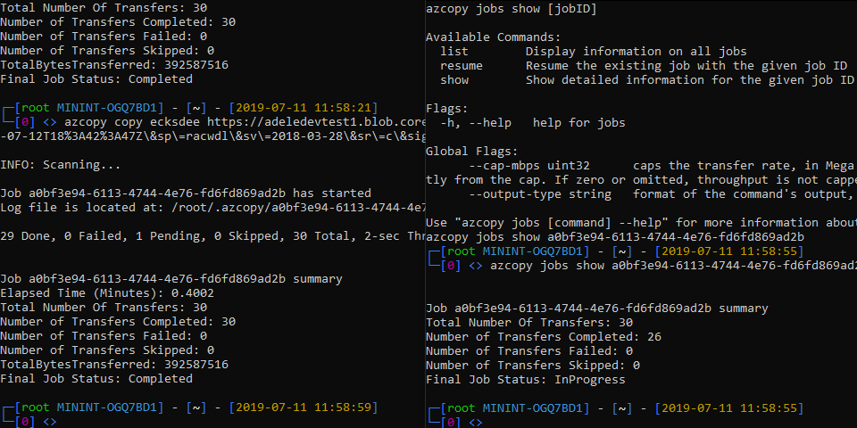Click the '[~]' directory marker beside 11:58:59
857x428 pixels.
[196, 407]
